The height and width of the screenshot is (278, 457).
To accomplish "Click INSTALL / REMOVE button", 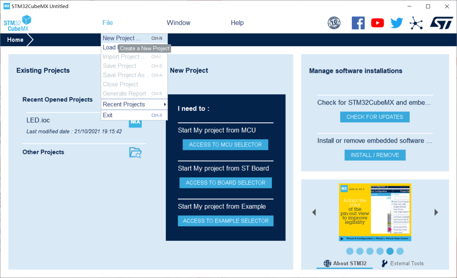I will [x=375, y=155].
